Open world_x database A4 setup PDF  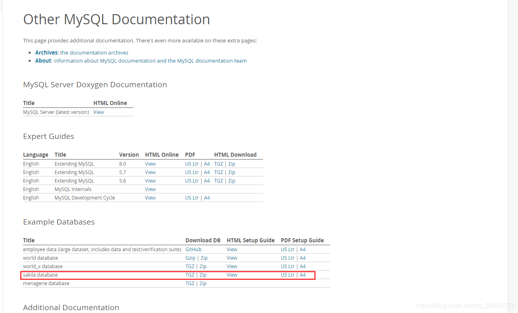point(303,267)
